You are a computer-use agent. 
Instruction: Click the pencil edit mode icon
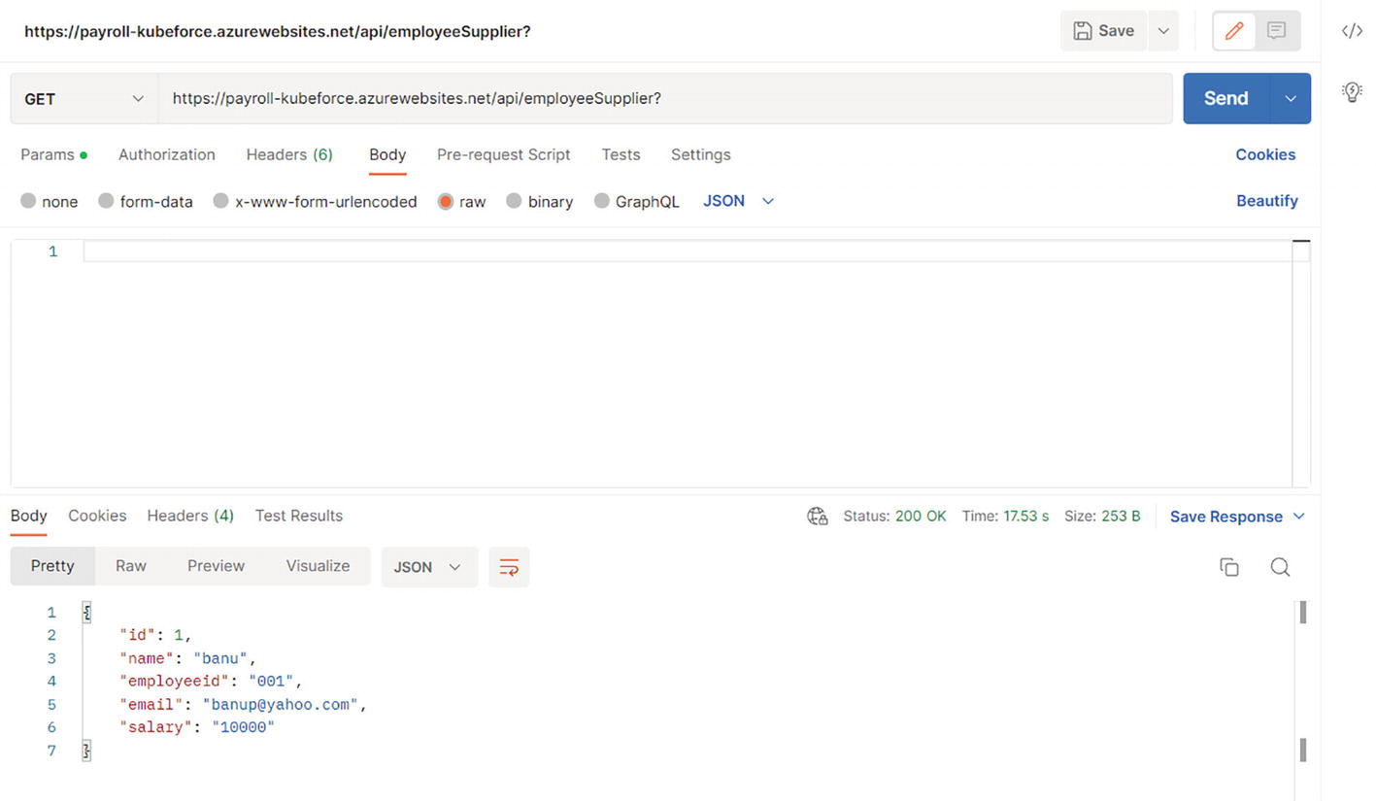[x=1234, y=31]
